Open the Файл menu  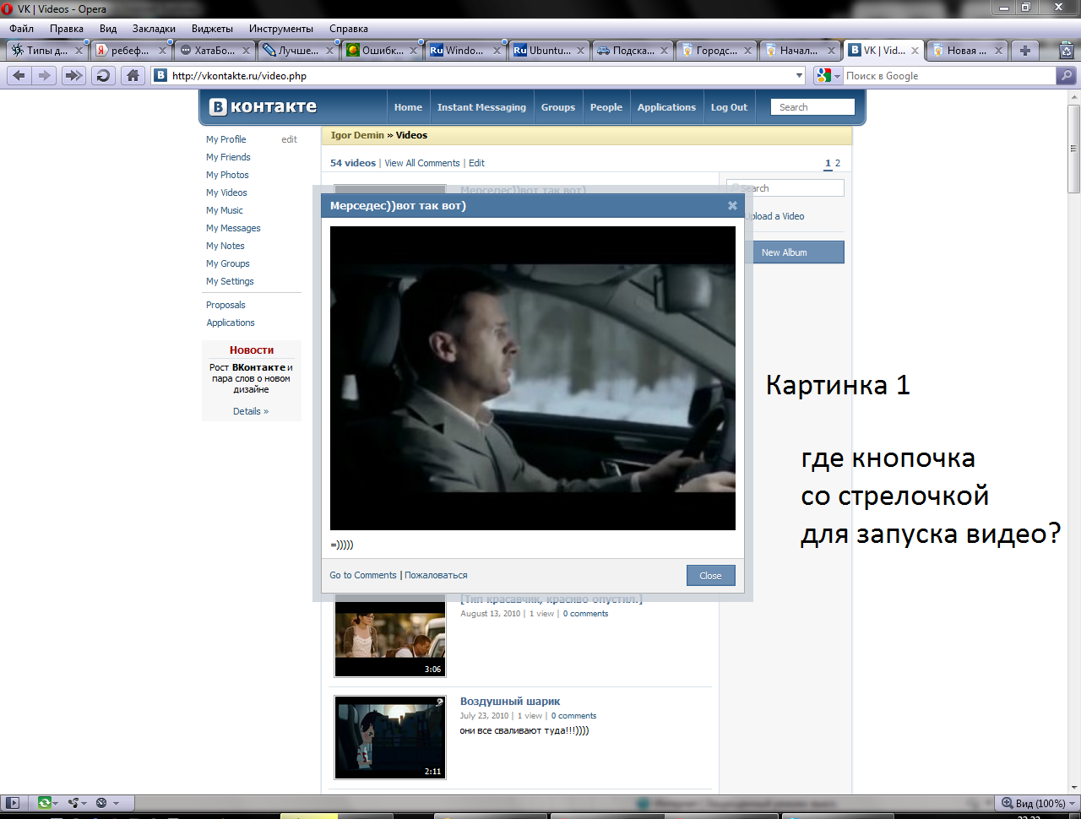22,29
